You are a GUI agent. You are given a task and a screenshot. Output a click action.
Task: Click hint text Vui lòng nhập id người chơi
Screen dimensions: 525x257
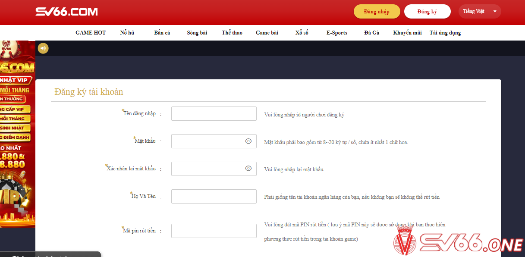click(304, 115)
